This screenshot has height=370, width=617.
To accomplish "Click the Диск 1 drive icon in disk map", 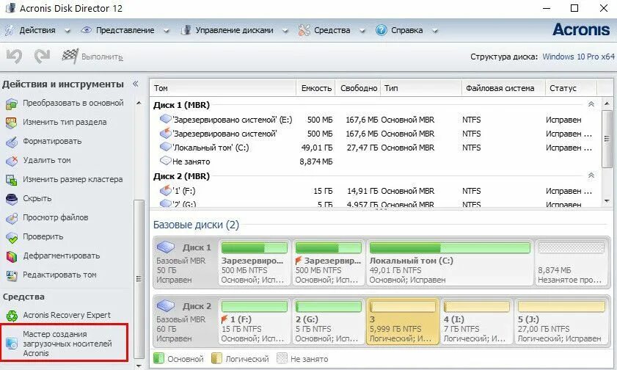I will coord(166,247).
